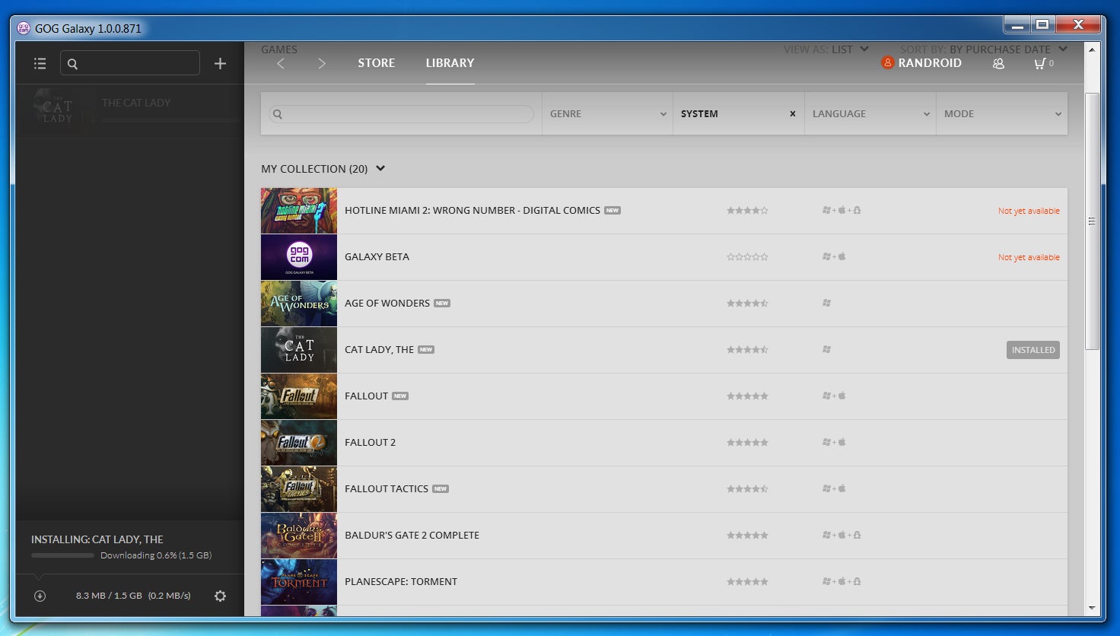Screen dimensions: 1120x636
Task: Clear the System filter with the x
Action: click(x=792, y=114)
